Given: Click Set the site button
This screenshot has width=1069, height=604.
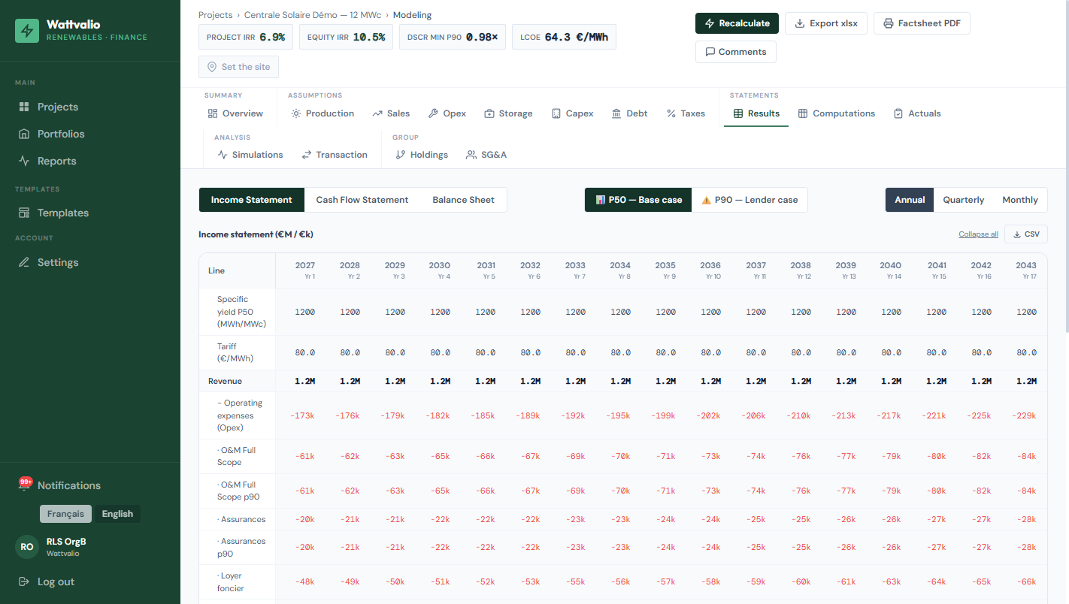Looking at the screenshot, I should (x=238, y=67).
